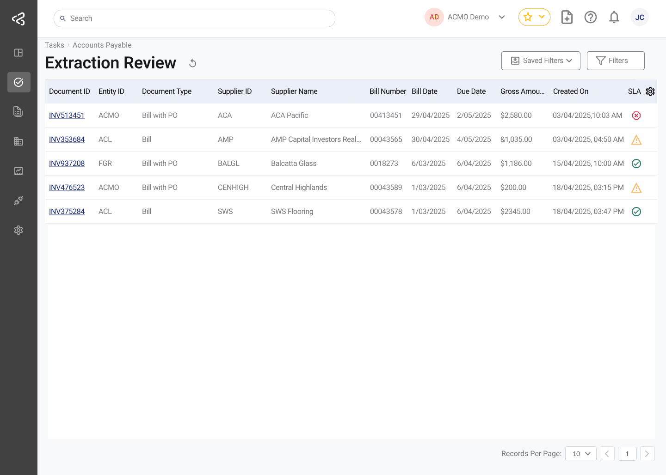Open the INV513451 document link
The height and width of the screenshot is (475, 666).
67,115
